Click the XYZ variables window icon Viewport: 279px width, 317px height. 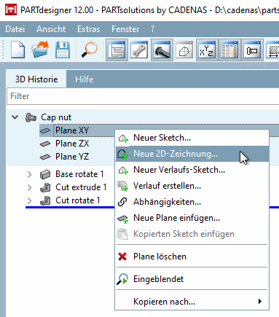207,50
